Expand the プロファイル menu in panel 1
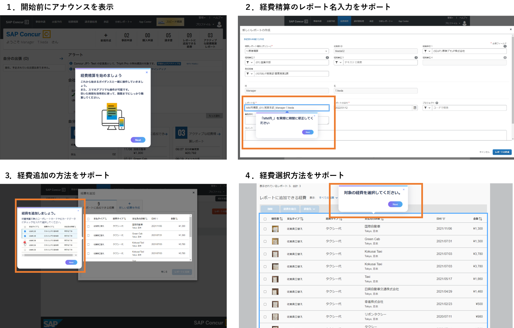Image resolution: width=514 pixels, height=328 pixels. pyautogui.click(x=205, y=24)
